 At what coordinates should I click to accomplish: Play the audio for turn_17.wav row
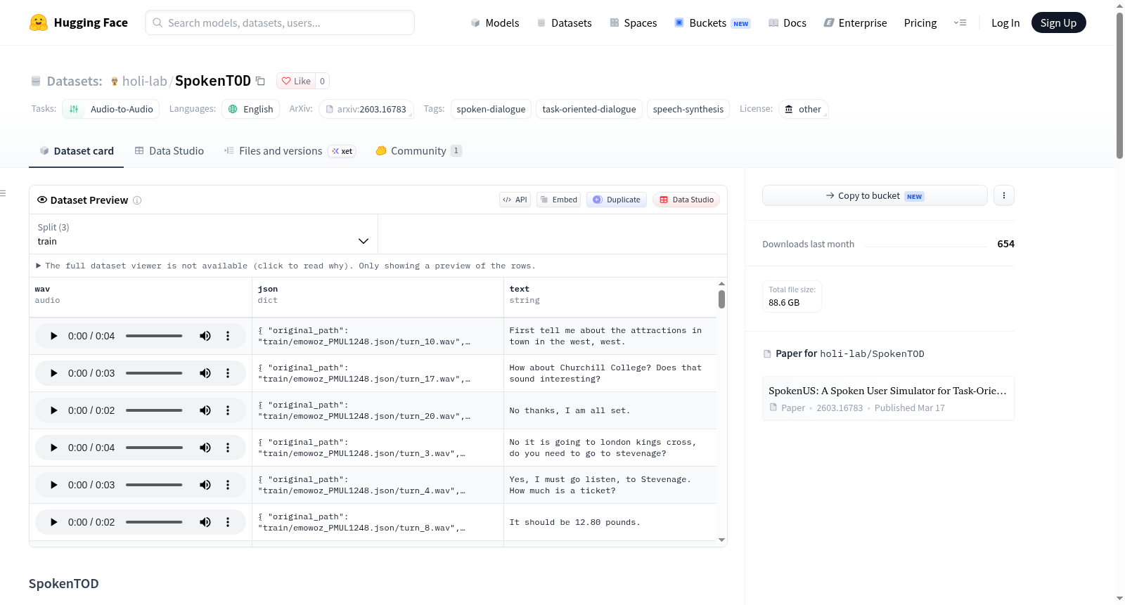tap(53, 373)
